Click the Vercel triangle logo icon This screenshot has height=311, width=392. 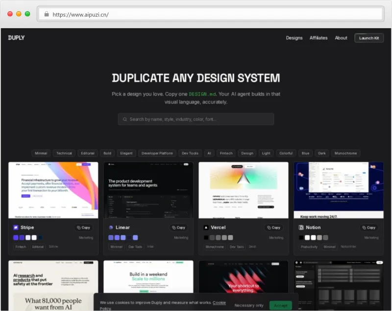tap(206, 228)
